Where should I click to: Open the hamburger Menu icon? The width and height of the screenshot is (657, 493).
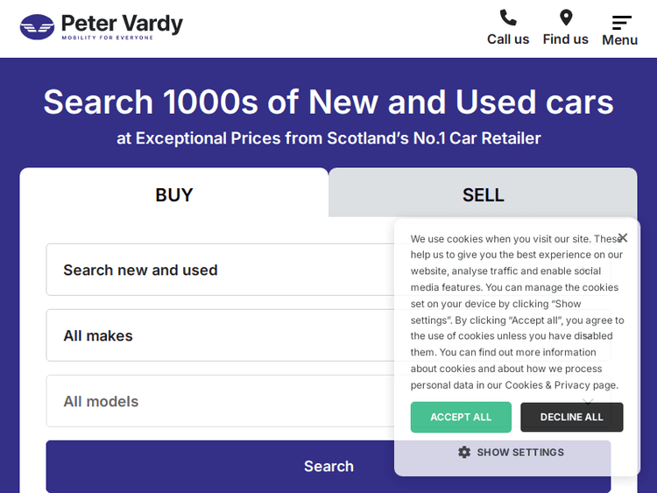(621, 22)
